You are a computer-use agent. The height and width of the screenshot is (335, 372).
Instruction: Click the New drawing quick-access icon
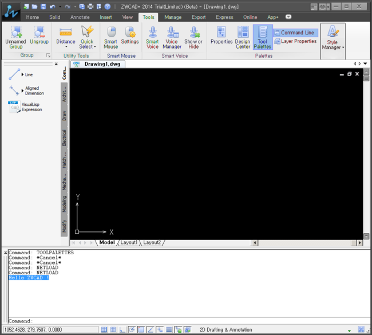point(26,7)
